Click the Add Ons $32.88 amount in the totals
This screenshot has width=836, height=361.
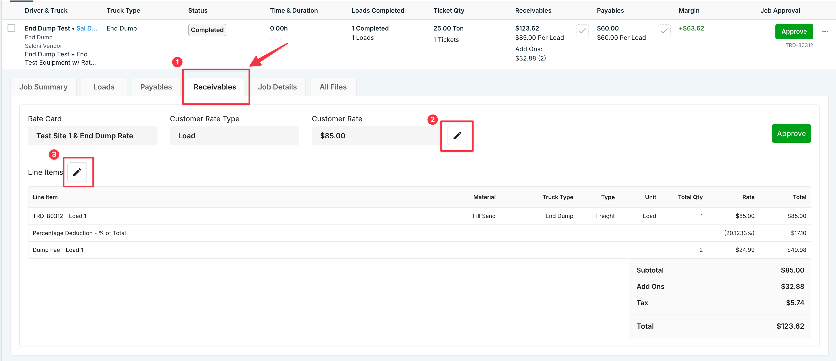792,287
